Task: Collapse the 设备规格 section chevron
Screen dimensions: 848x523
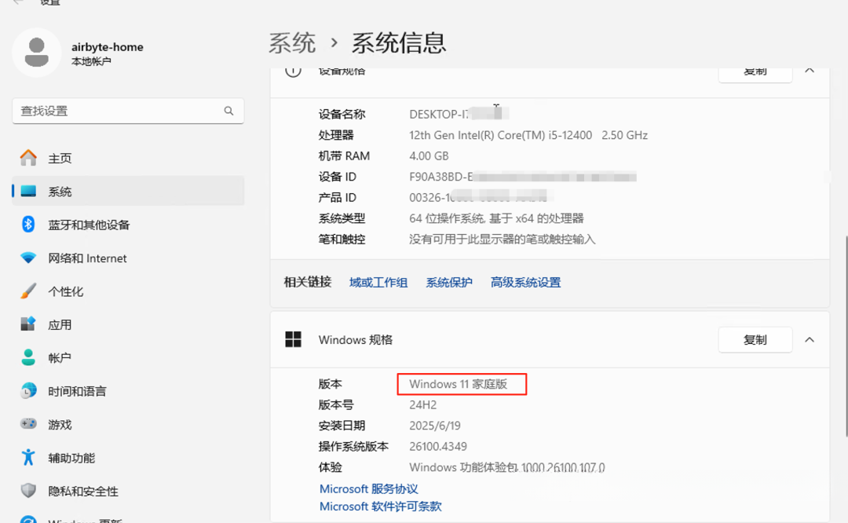Action: (809, 71)
